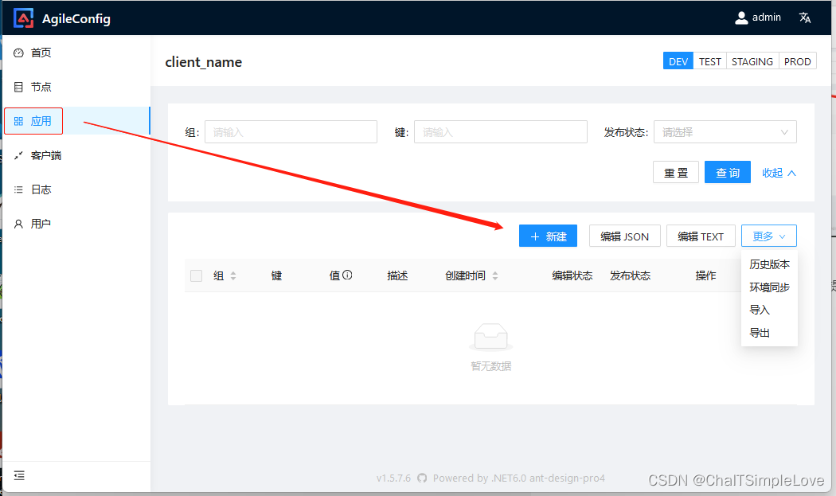Open the 首页 home page from sidebar
This screenshot has height=496, width=836.
click(41, 52)
